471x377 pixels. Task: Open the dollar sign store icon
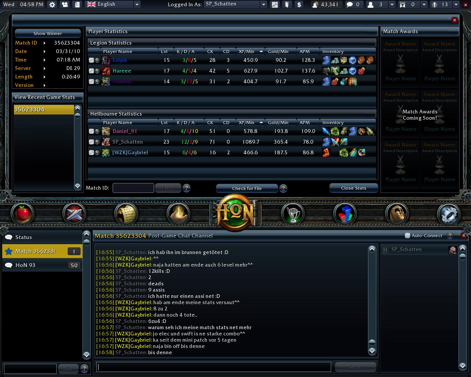(299, 4)
